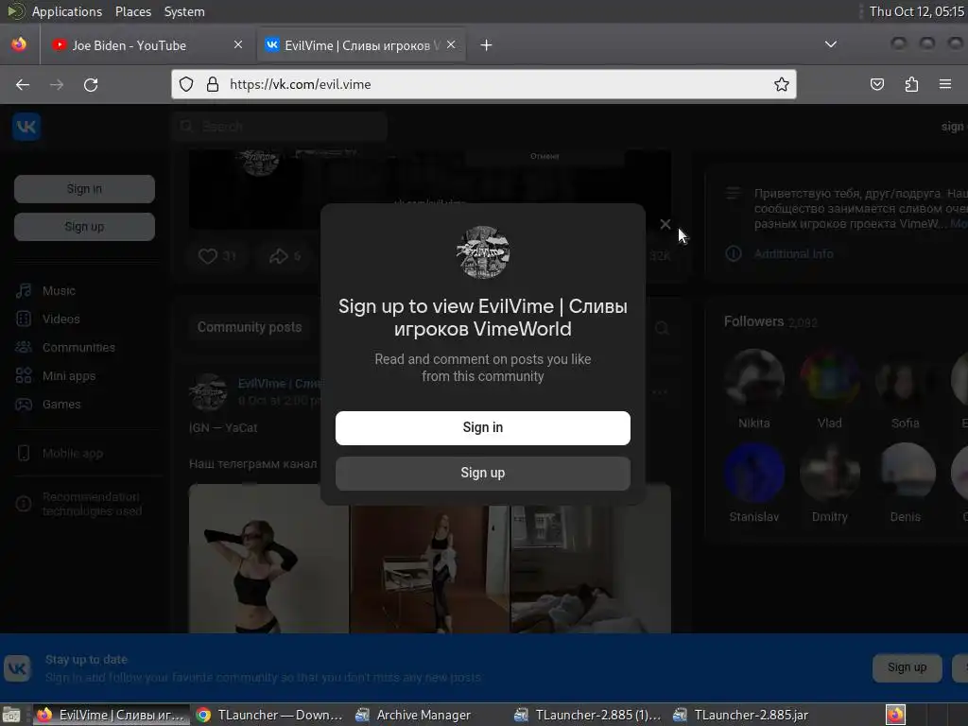
Task: Select the EvilVime VK tab
Action: [362, 45]
